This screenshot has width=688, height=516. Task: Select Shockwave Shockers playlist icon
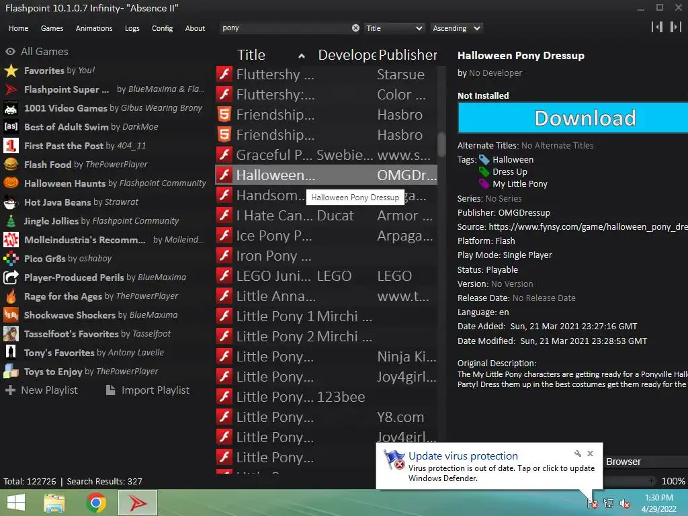tap(11, 315)
